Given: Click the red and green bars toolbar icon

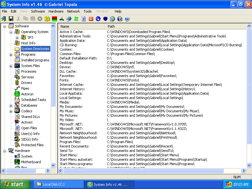Looking at the screenshot, I should pos(54,19).
